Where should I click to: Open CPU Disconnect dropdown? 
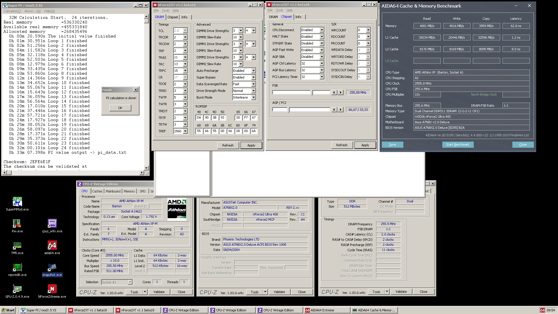click(322, 30)
